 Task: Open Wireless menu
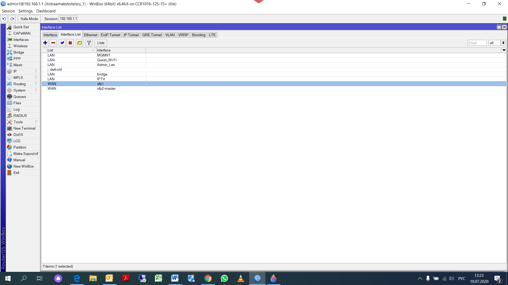click(x=23, y=46)
